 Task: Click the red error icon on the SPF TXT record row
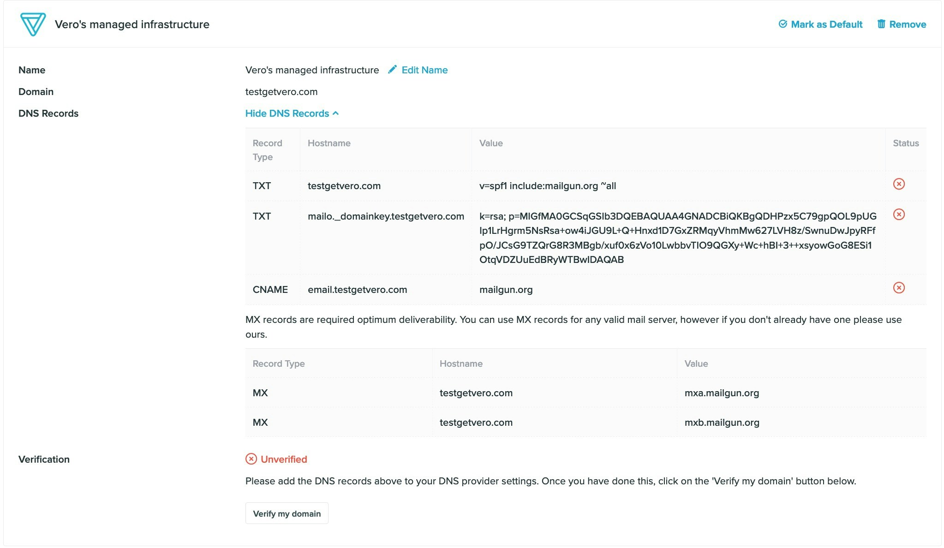(899, 185)
